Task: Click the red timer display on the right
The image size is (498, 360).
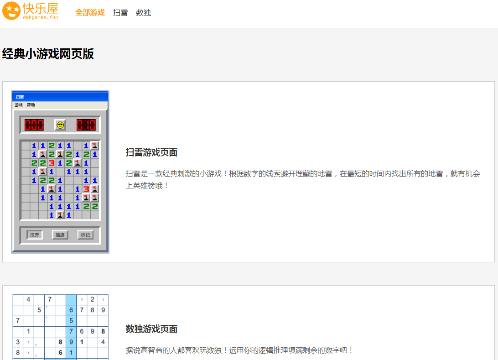Action: tap(86, 125)
